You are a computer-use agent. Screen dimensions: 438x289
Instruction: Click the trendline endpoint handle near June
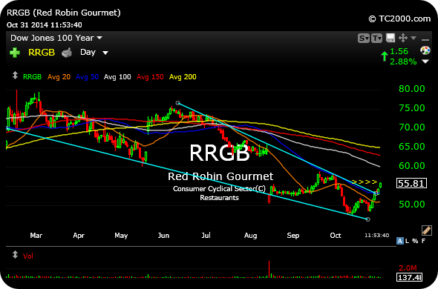[x=177, y=103]
